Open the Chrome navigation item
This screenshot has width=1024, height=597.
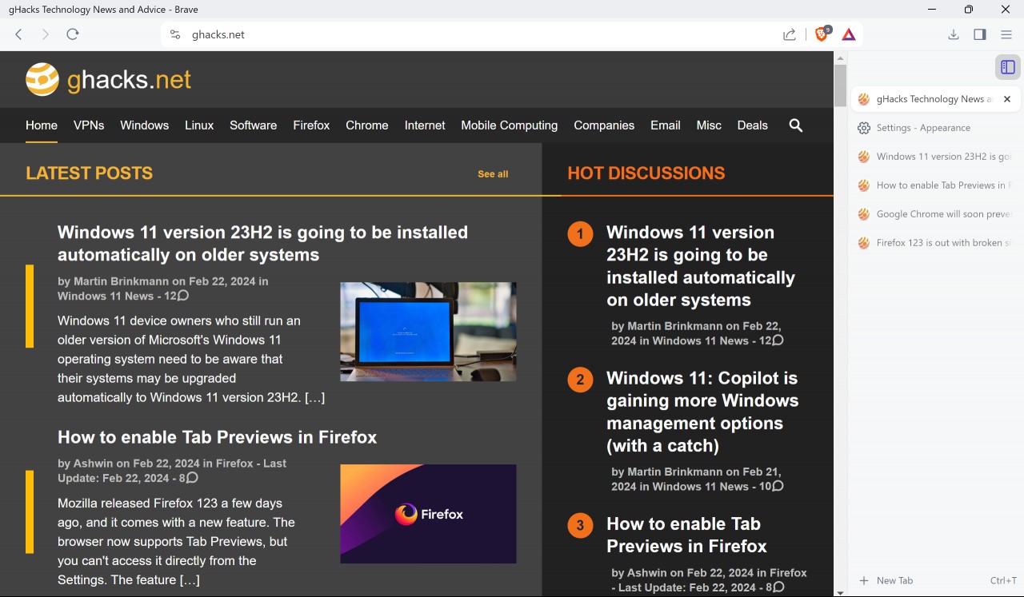pos(367,125)
